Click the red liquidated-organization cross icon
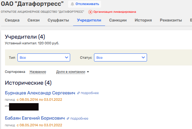The image size is (192, 129). [90, 12]
